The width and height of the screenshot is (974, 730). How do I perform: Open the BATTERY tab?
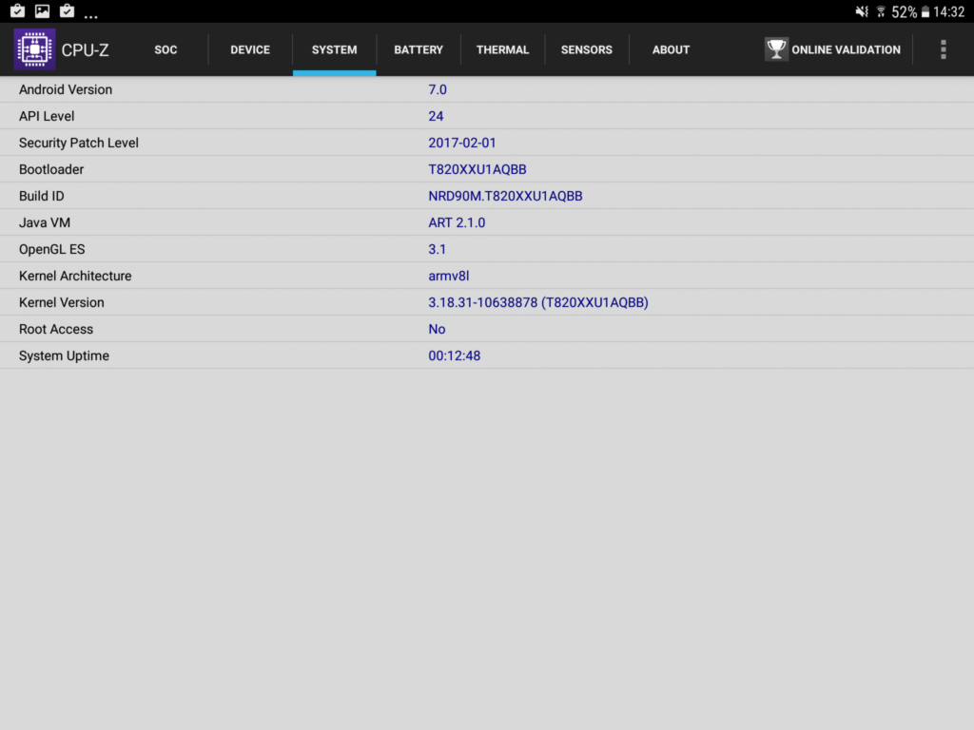(x=419, y=49)
